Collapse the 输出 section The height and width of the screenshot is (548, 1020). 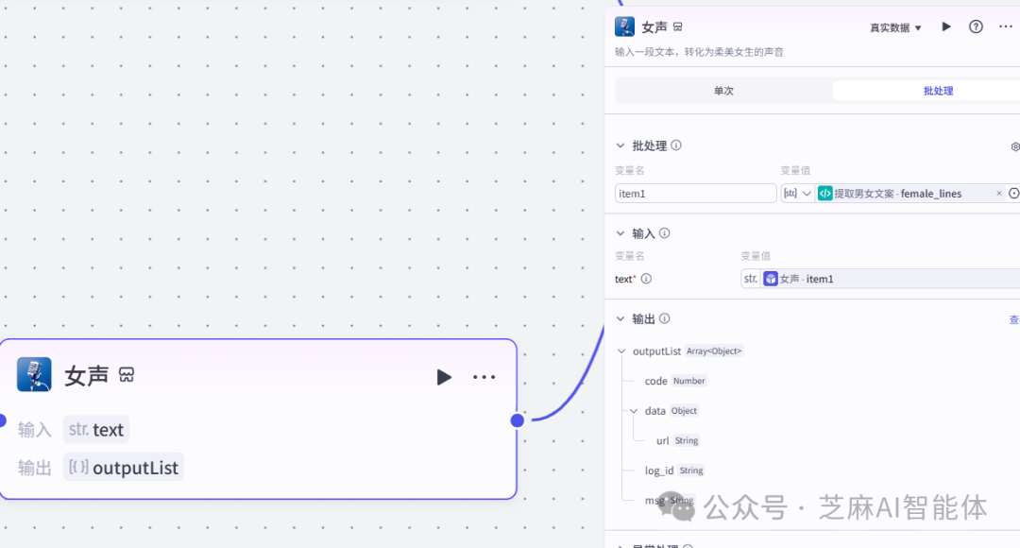pyautogui.click(x=620, y=319)
